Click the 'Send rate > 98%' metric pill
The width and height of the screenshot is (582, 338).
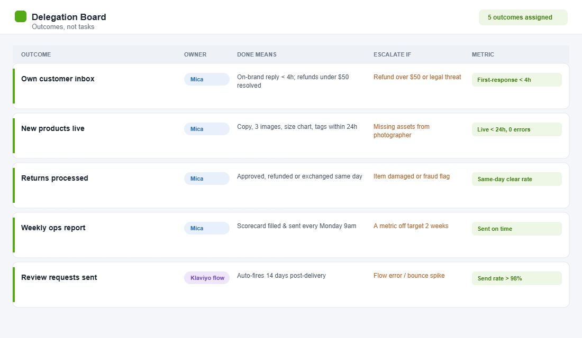click(517, 278)
